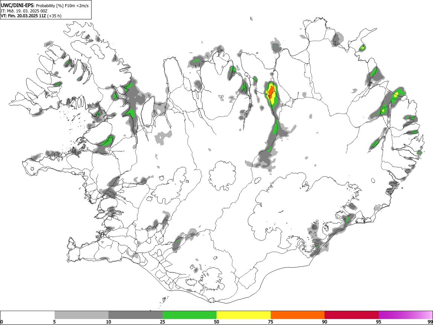
Task: Click the magenta 95-99% legend swatch
Action: (406, 315)
